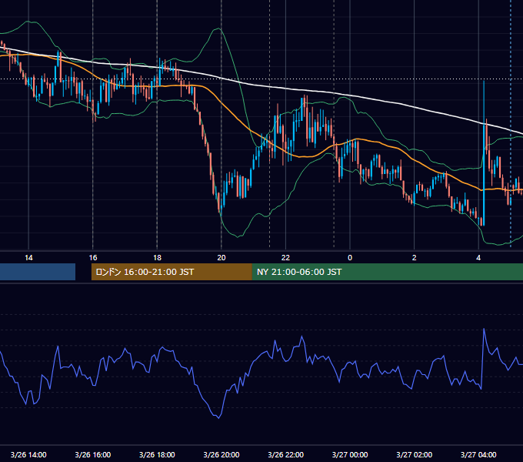Click the 3/27 02:00 time label

click(x=415, y=454)
